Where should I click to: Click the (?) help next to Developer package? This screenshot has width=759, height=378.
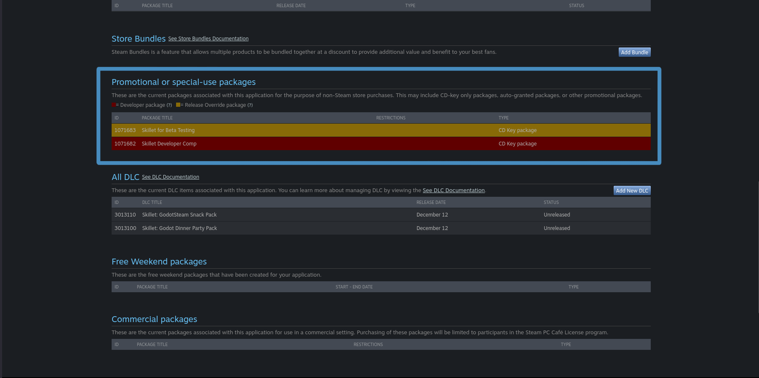(x=169, y=105)
